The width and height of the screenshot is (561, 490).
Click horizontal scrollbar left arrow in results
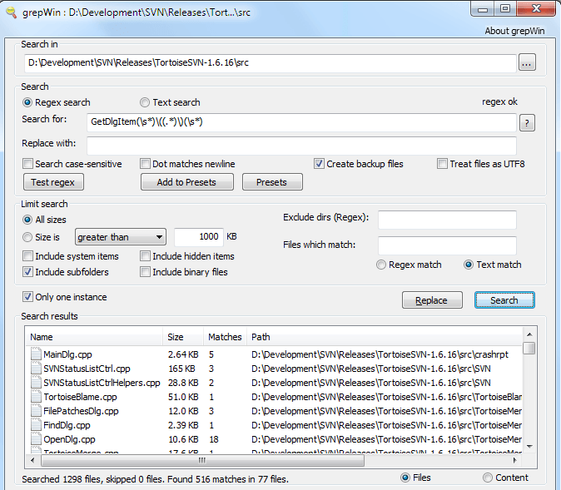click(33, 460)
